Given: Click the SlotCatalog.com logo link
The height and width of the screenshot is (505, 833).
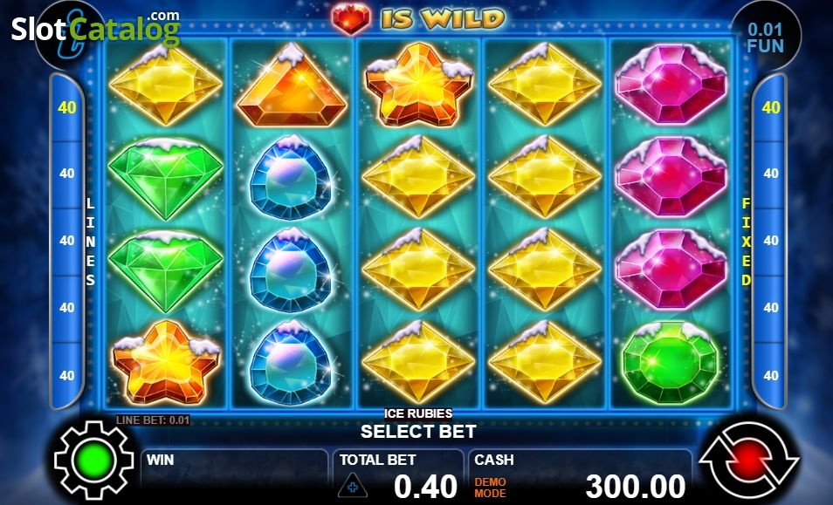Looking at the screenshot, I should coord(96,28).
